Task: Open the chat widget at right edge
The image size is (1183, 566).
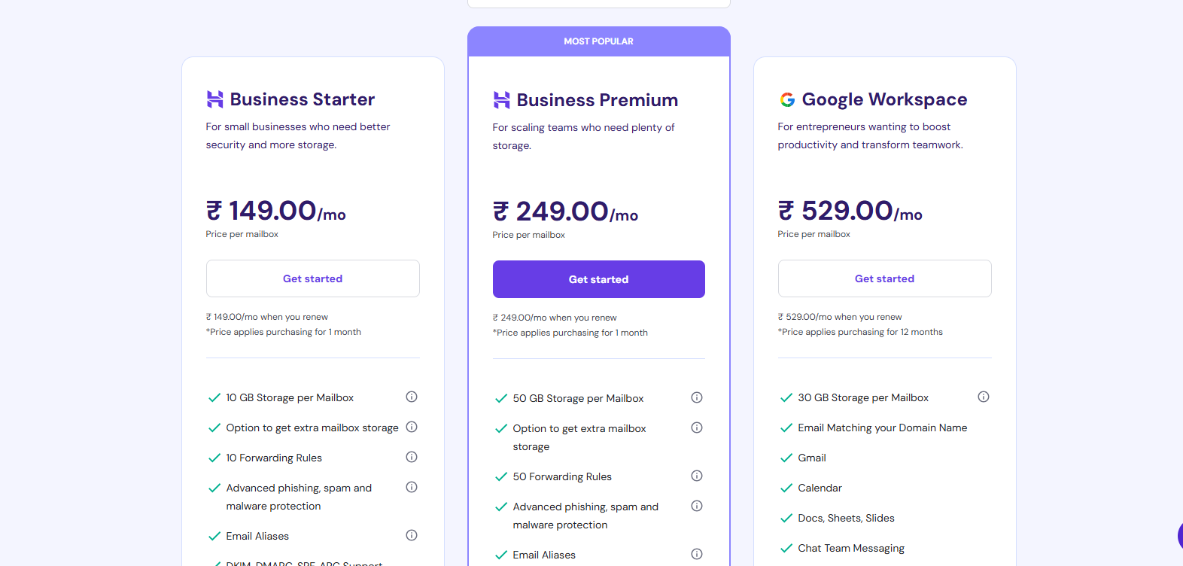Action: [1179, 536]
